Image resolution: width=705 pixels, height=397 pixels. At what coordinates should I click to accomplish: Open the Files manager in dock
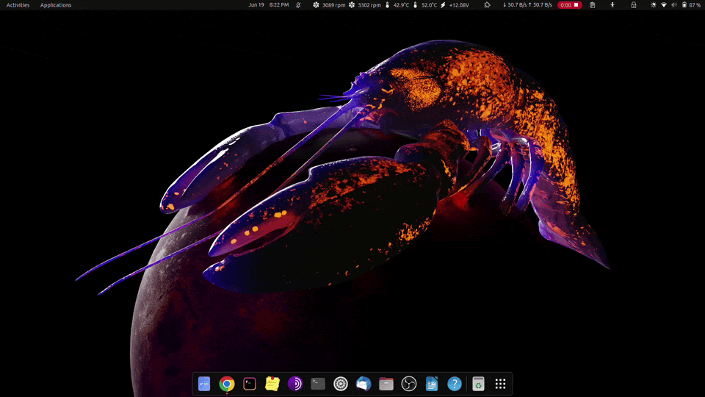coord(386,384)
